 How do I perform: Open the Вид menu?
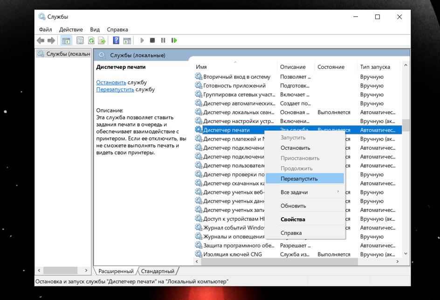tap(95, 29)
